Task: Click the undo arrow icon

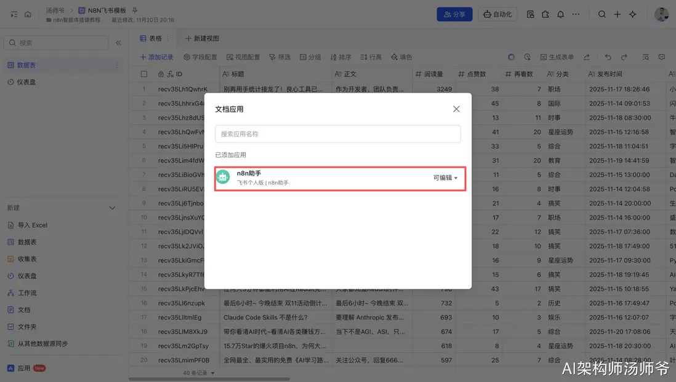Action: click(x=608, y=57)
